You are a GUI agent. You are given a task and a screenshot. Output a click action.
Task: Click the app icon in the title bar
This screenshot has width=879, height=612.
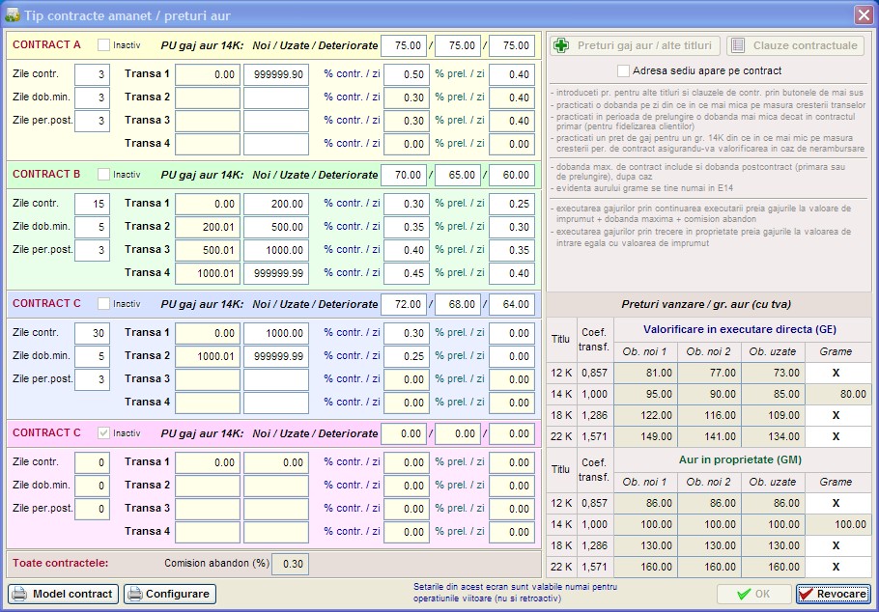point(13,14)
